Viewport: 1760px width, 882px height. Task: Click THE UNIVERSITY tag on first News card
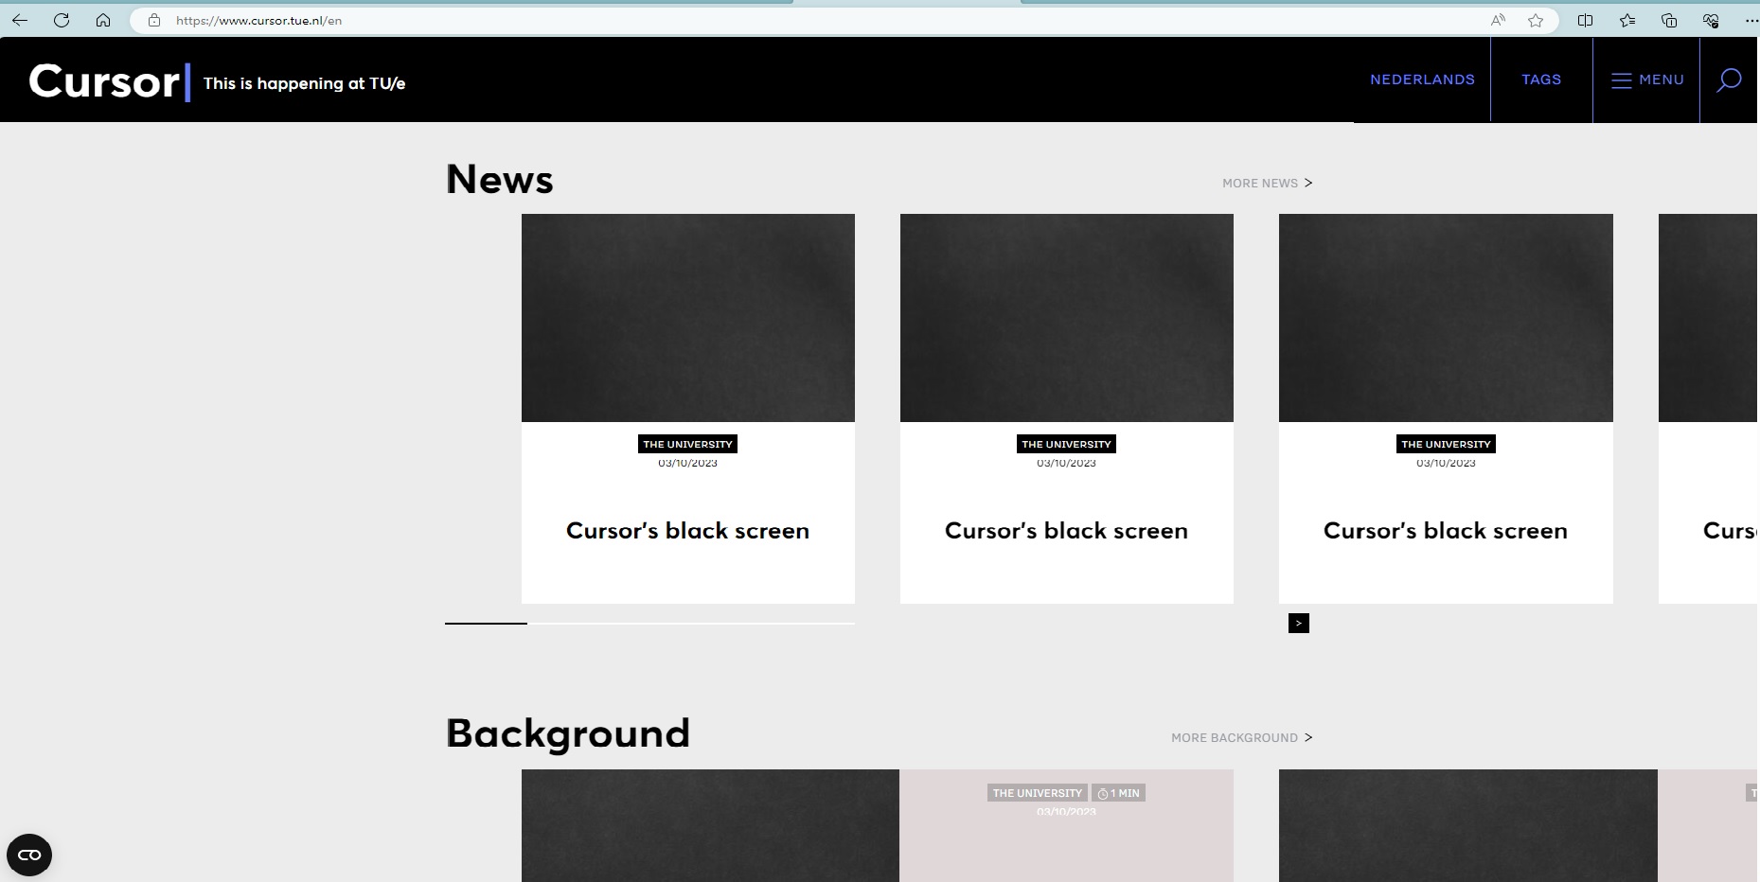688,444
